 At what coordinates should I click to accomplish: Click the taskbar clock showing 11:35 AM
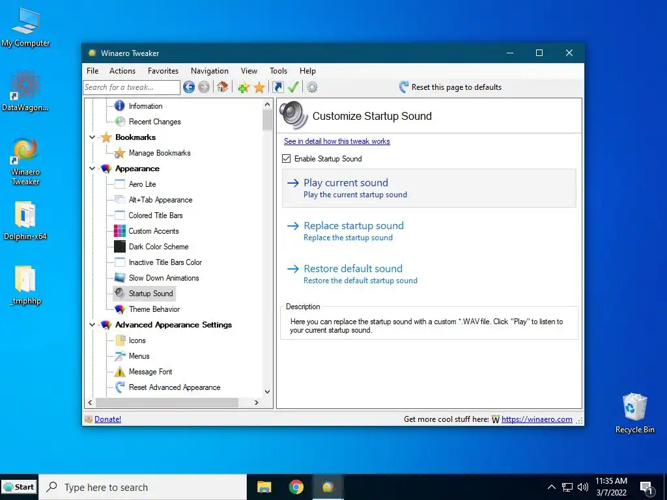tap(611, 487)
